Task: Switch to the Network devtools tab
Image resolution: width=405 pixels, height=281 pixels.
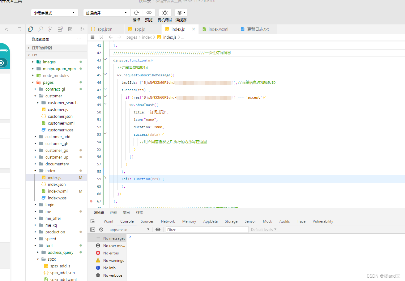Action: click(x=168, y=221)
